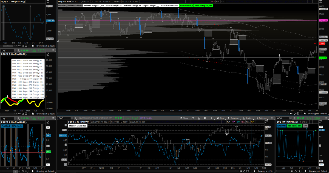Click the symbol link chain icon beside QQQ box

[75, 118]
